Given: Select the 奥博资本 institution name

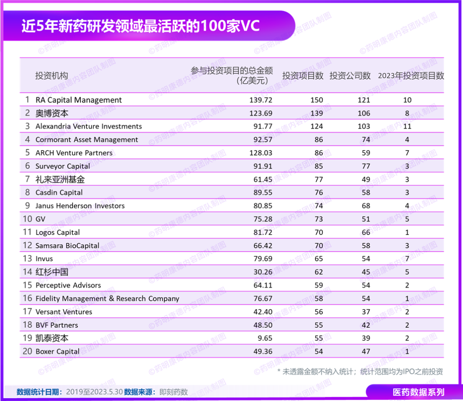Looking at the screenshot, I should coord(52,113).
